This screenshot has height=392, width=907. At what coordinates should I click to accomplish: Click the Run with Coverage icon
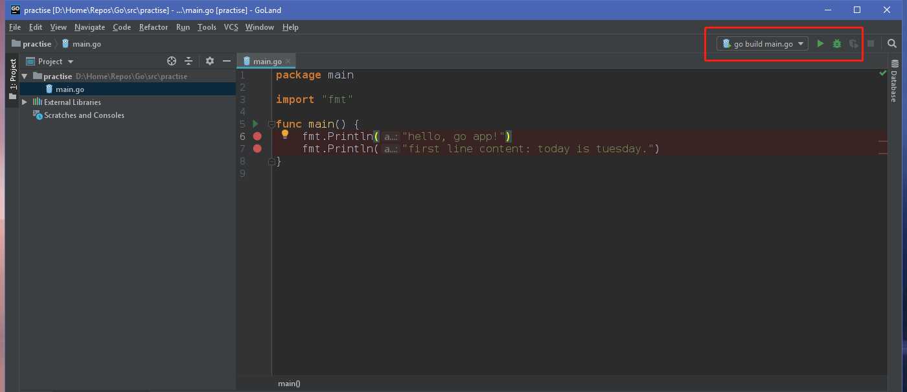854,44
